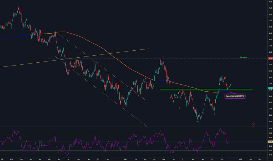
Task: Select the green upward arrow drawing
Action: [230, 86]
